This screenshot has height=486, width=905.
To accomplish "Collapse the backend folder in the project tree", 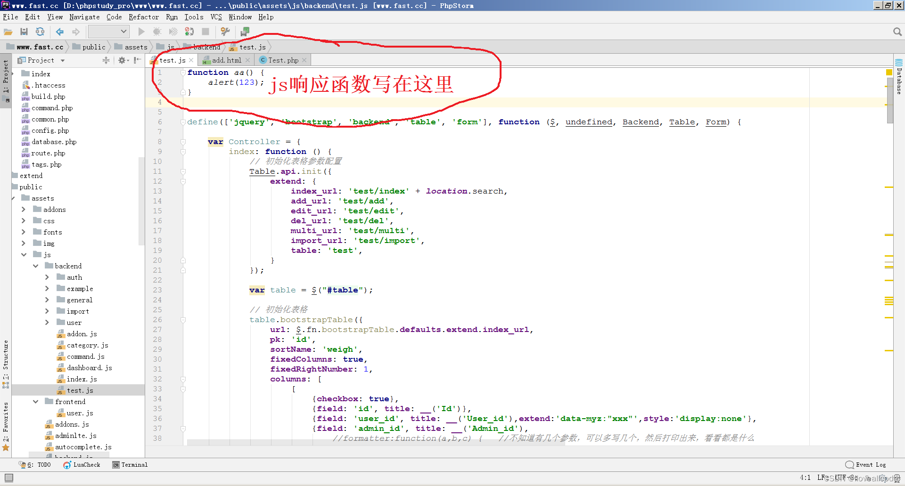I will pos(36,266).
